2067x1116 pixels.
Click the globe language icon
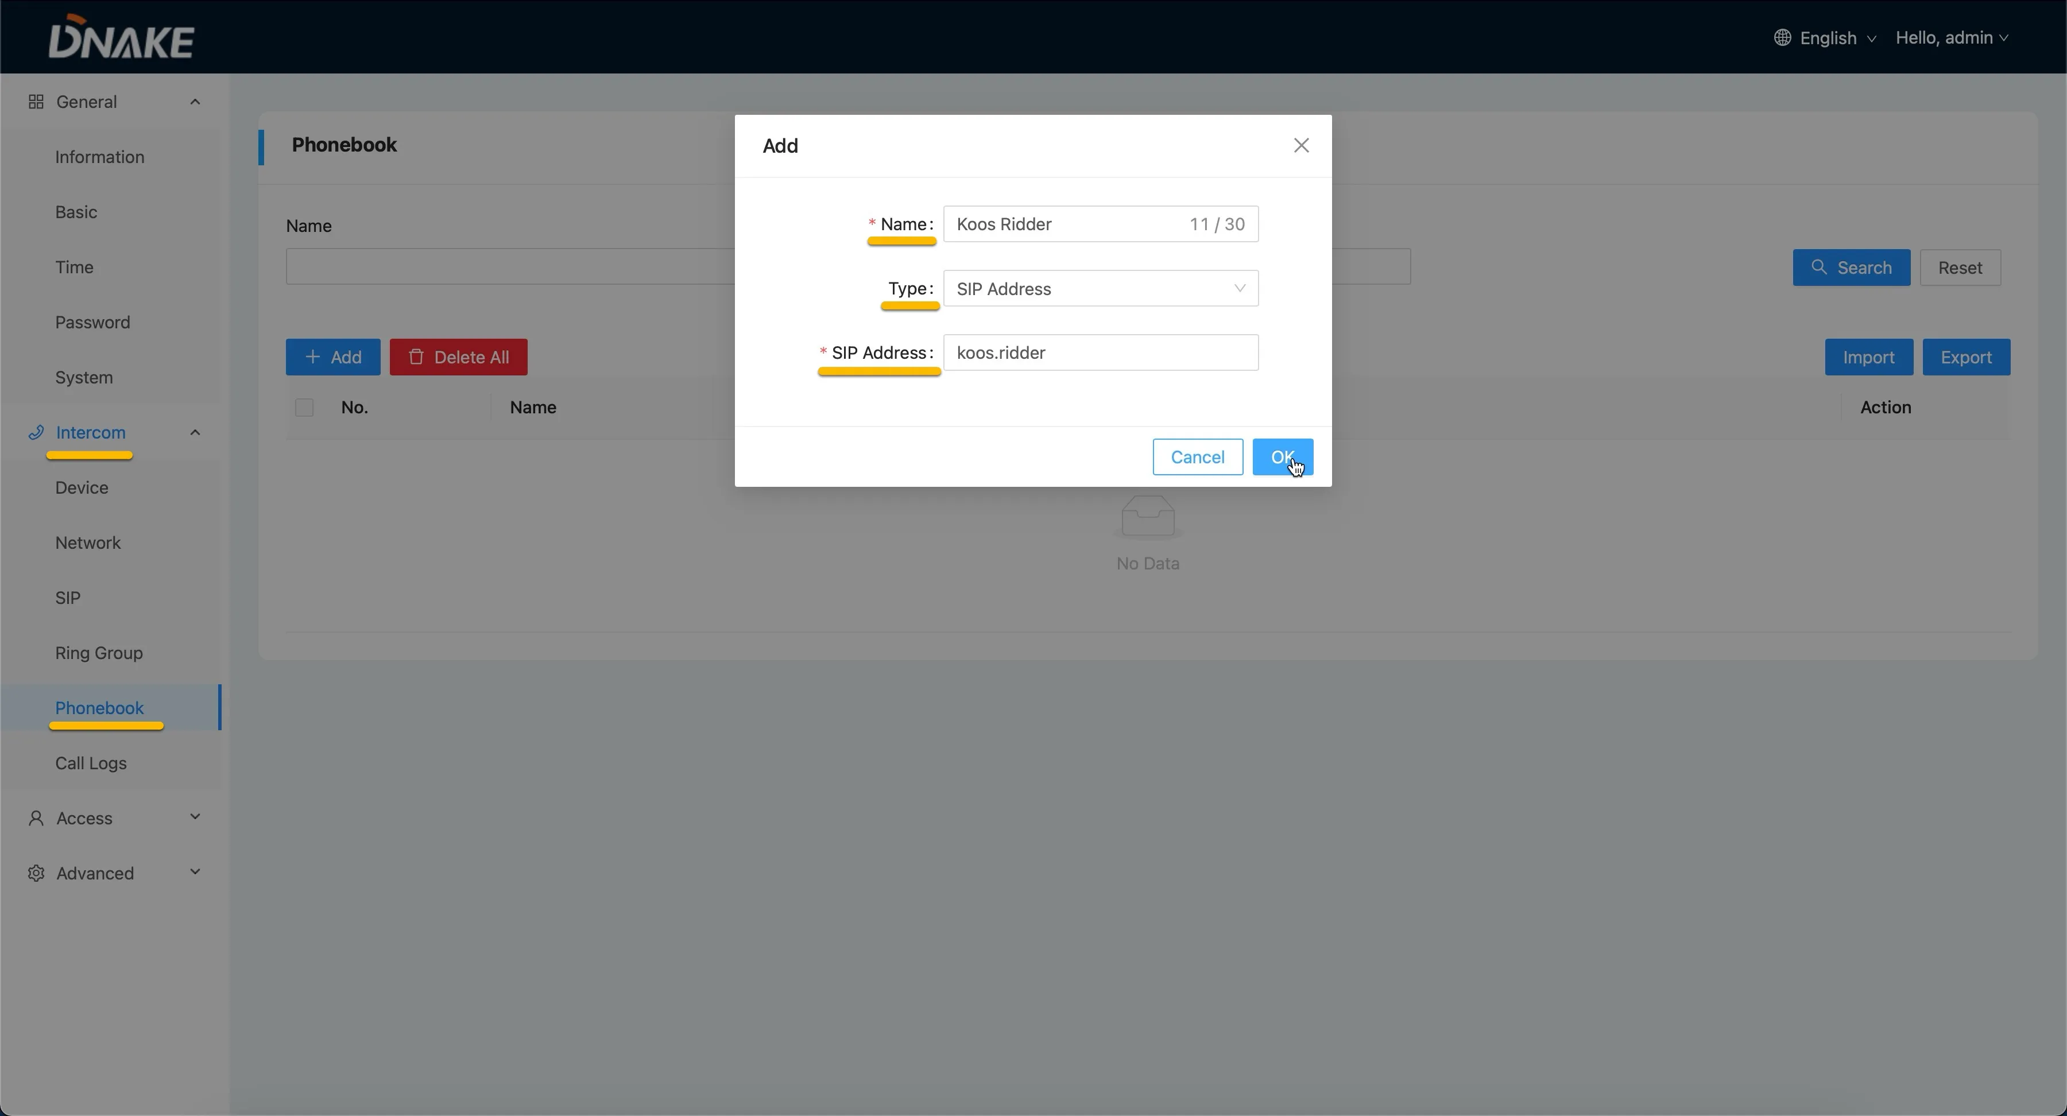point(1782,38)
